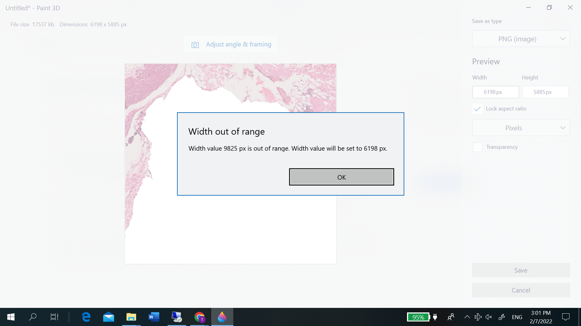581x326 pixels.
Task: Click the Paint 3D camera/framing icon
Action: [x=195, y=45]
